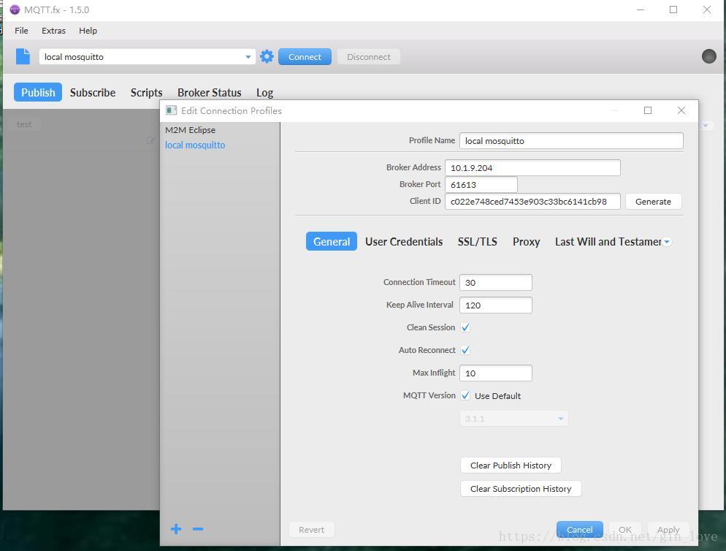Uncheck Use Default for MQTT Version
The width and height of the screenshot is (726, 551).
point(465,395)
